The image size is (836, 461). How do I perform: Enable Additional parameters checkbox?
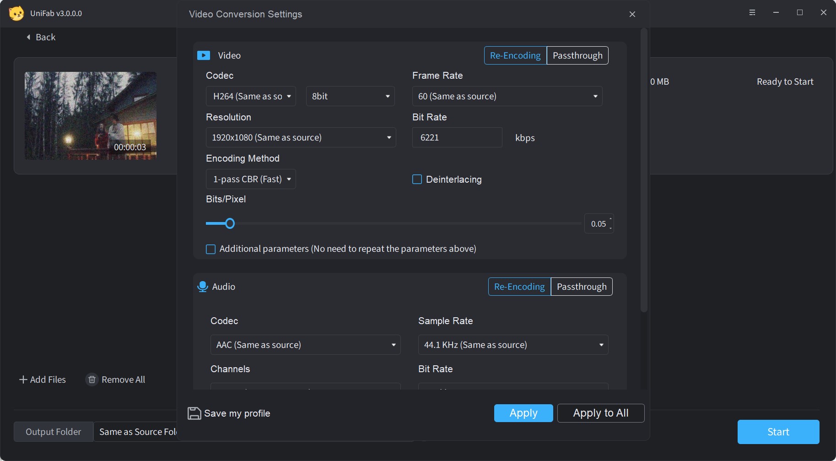(x=210, y=249)
